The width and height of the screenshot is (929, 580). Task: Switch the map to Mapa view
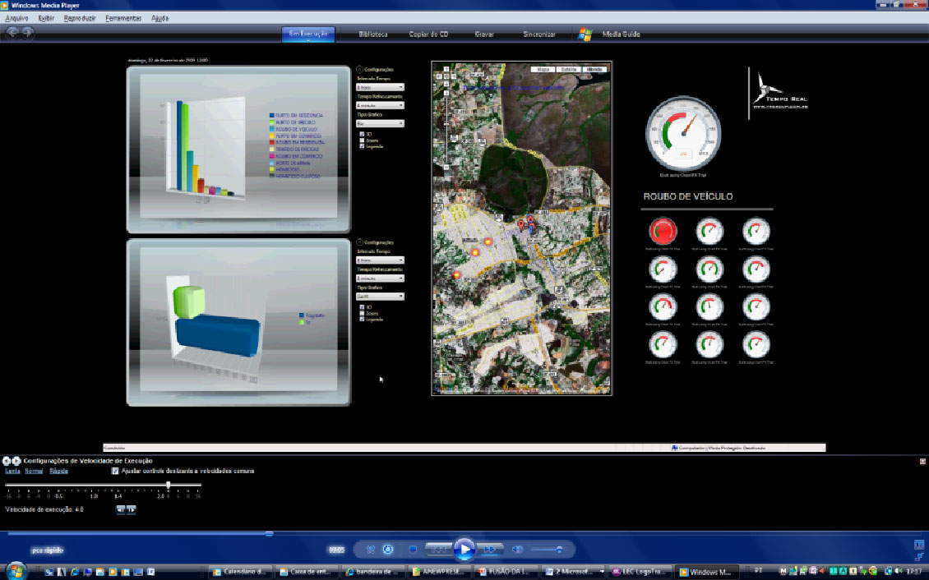coord(542,69)
